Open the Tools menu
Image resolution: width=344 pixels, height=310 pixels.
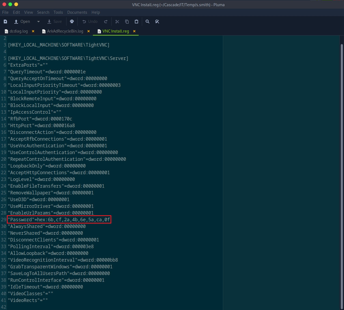58,12
